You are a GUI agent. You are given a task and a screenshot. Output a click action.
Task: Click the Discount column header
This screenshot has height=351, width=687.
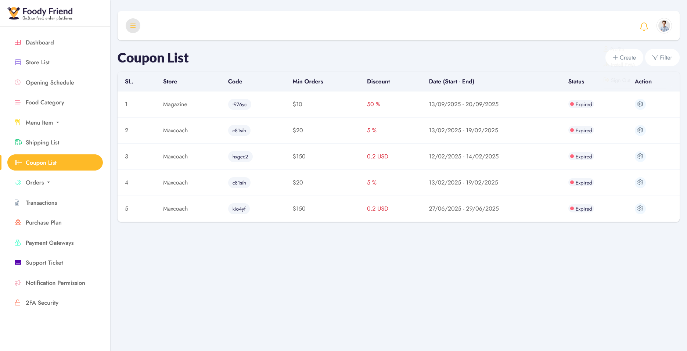(x=378, y=82)
